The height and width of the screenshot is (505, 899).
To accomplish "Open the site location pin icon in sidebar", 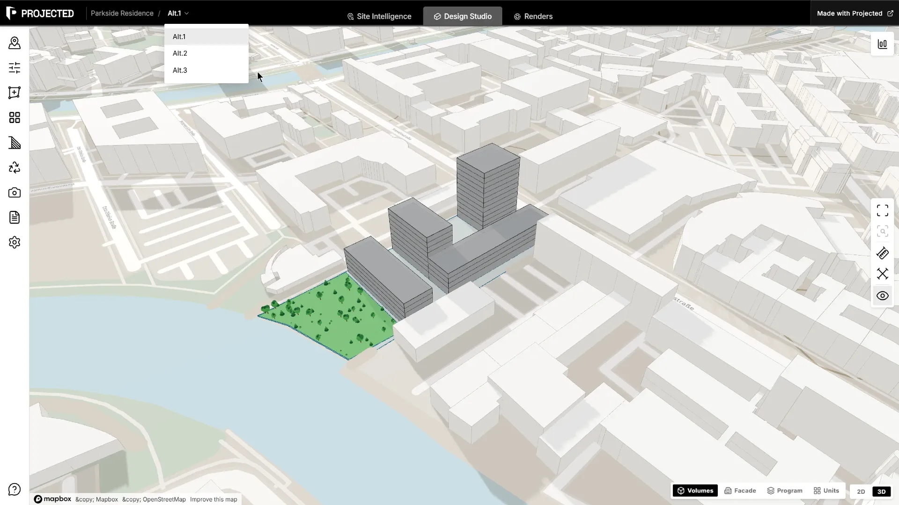I will click(15, 43).
